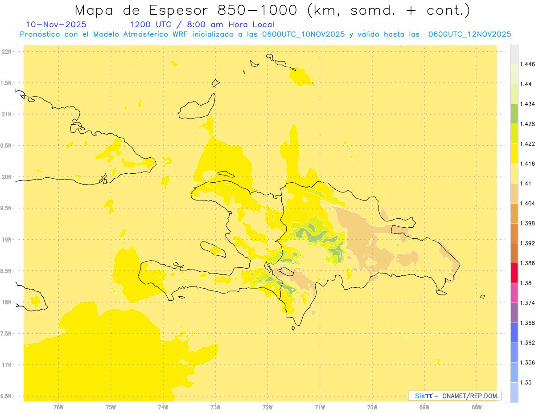Click the '74W' longitude label

tap(163, 407)
